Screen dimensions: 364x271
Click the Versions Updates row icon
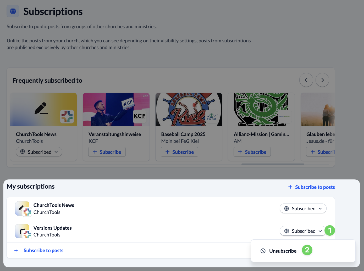23,231
